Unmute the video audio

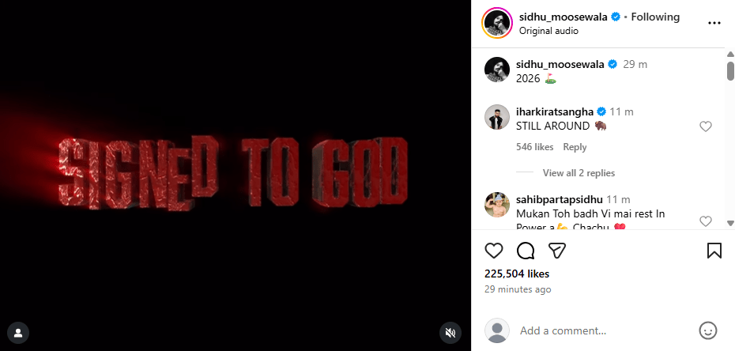(450, 333)
